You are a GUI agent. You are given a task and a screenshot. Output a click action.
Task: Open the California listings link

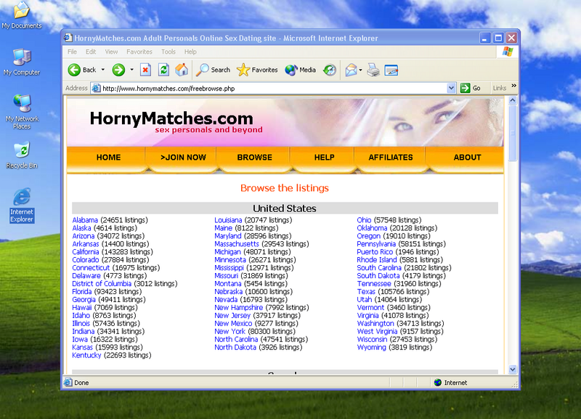click(86, 252)
